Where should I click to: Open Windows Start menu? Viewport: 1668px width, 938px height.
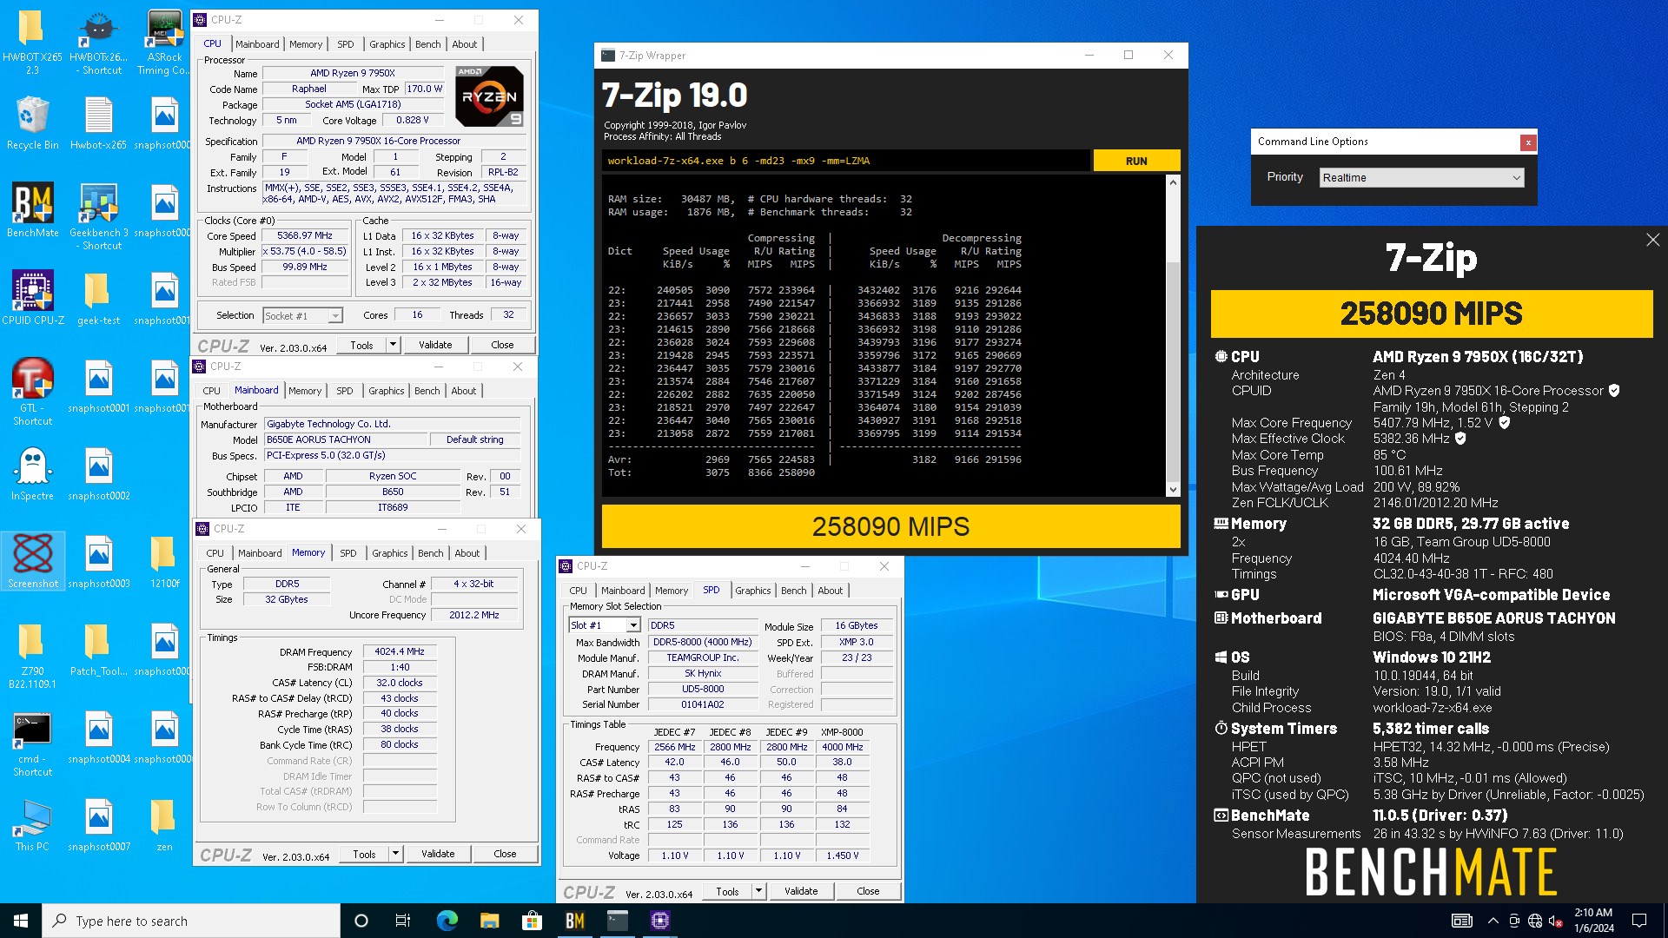pyautogui.click(x=21, y=921)
